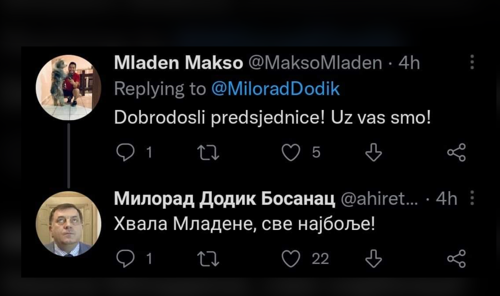The height and width of the screenshot is (296, 500).
Task: Share the Хвала Младене tweet
Action: click(456, 259)
